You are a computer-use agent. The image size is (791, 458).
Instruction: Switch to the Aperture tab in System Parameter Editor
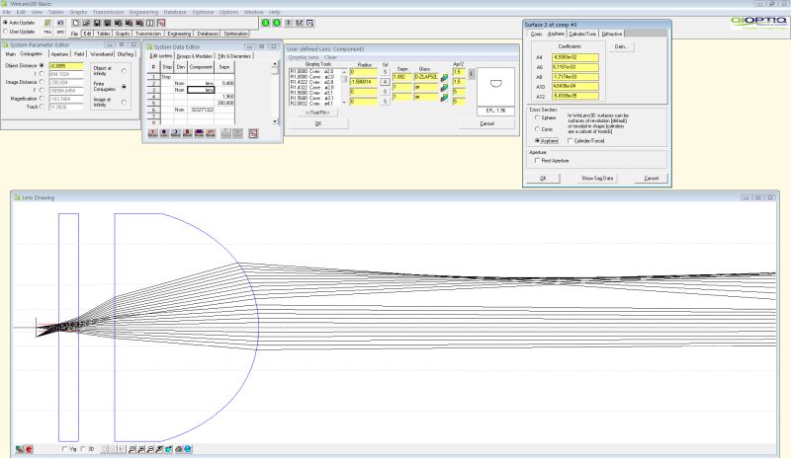click(59, 53)
